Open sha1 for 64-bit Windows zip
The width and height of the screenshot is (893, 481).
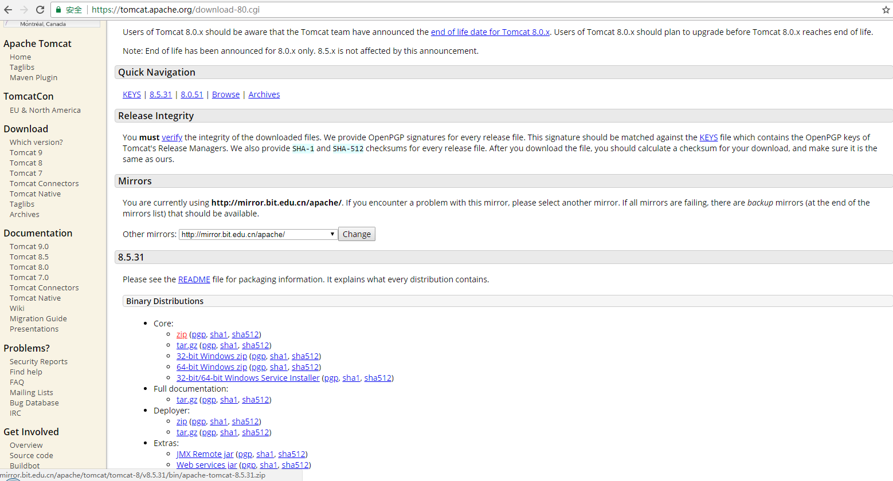(279, 367)
